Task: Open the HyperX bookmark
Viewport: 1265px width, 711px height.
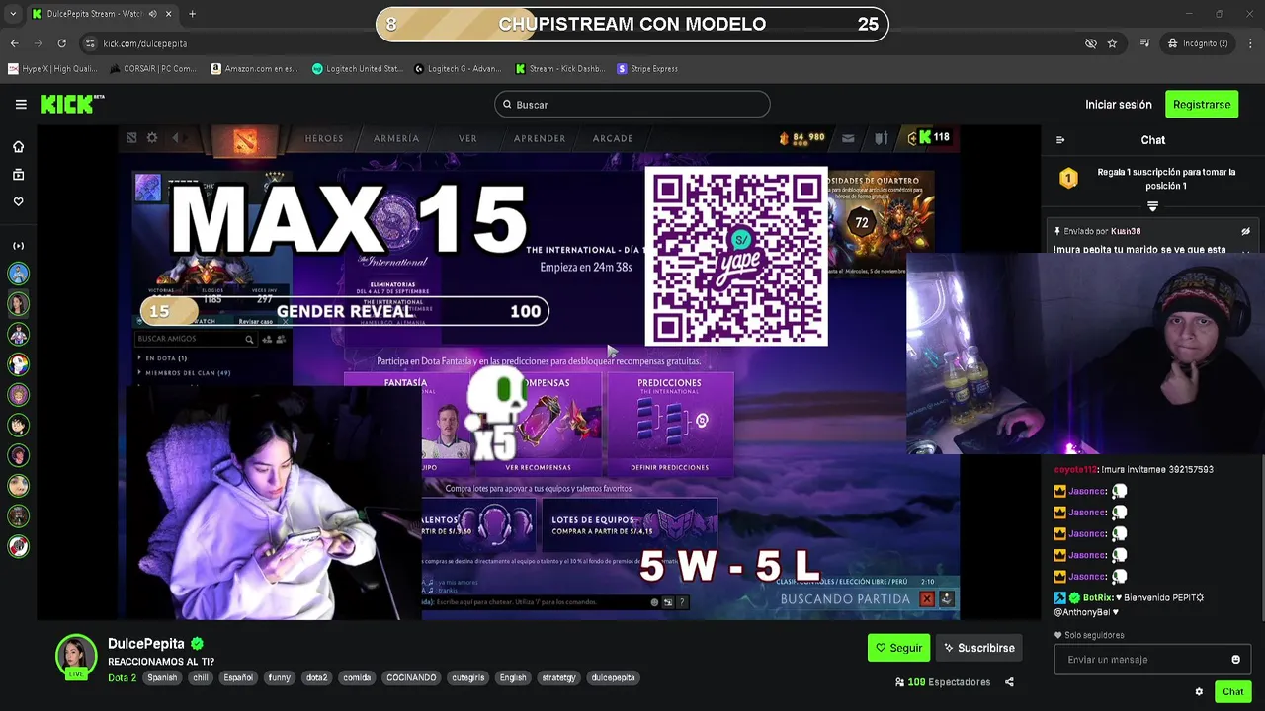Action: 52,69
